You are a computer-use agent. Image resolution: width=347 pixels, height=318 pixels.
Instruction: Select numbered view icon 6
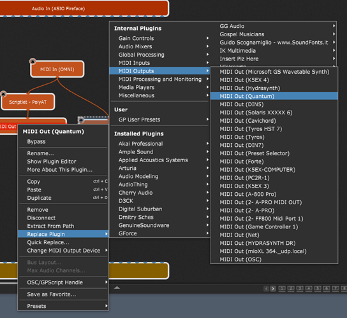327,289
